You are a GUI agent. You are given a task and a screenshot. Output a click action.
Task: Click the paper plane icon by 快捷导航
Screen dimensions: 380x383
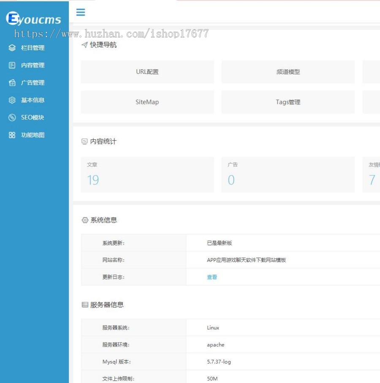pos(84,45)
